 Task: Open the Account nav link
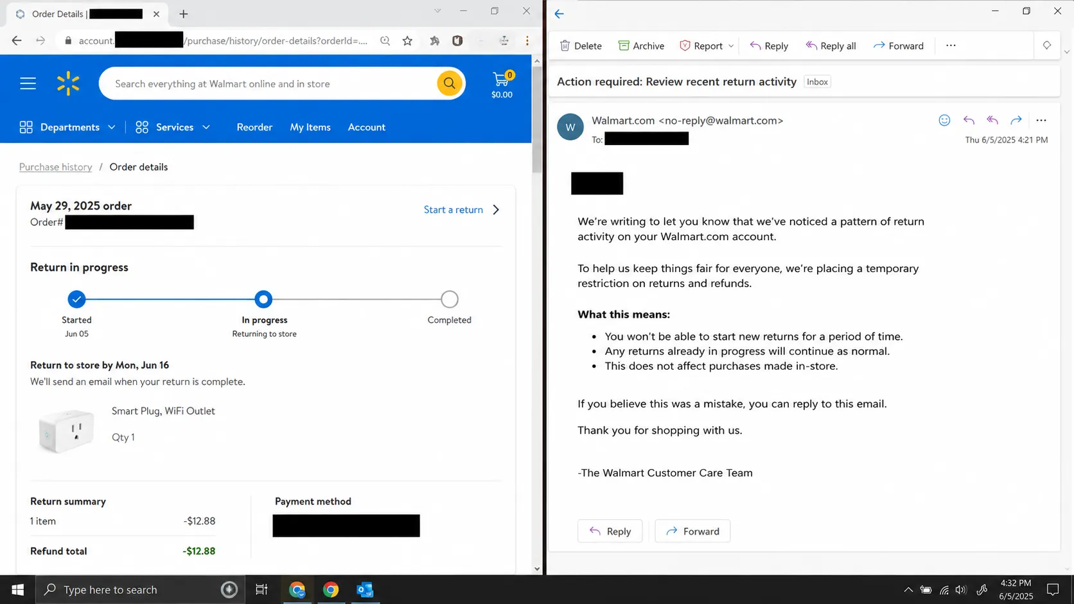point(367,127)
